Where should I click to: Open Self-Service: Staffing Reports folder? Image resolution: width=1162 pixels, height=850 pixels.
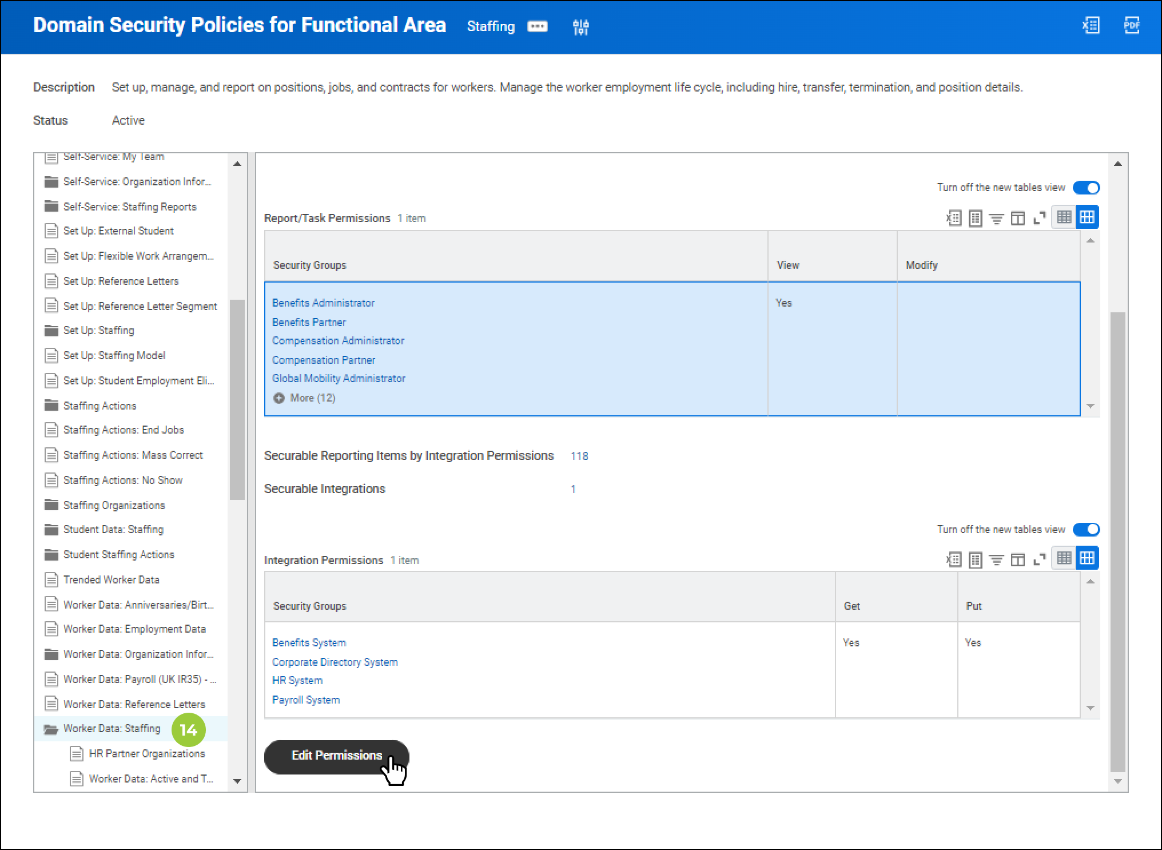click(x=130, y=206)
